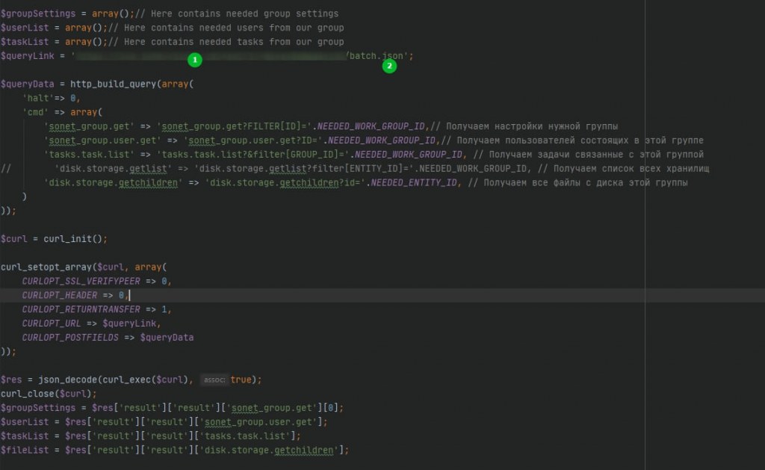The width and height of the screenshot is (765, 470).
Task: Click the $groupSettings variable on the first line
Action: point(38,13)
